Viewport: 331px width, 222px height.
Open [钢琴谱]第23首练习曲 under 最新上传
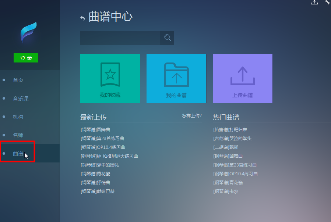tap(102, 139)
